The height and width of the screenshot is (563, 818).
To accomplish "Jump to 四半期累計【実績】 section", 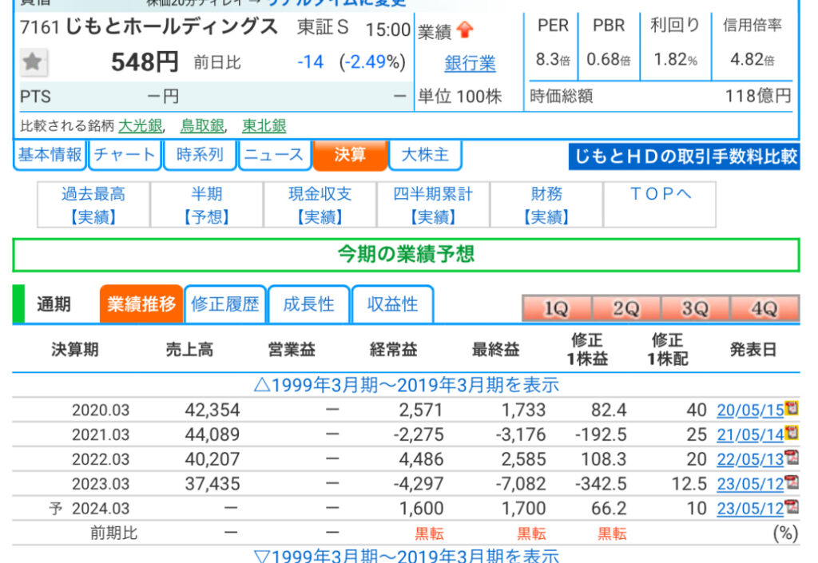I will tap(433, 205).
